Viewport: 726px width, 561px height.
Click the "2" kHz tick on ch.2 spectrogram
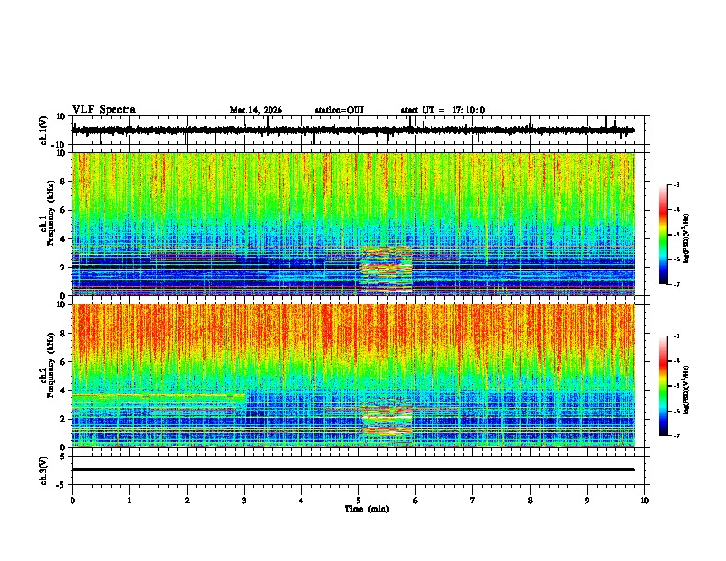point(63,419)
